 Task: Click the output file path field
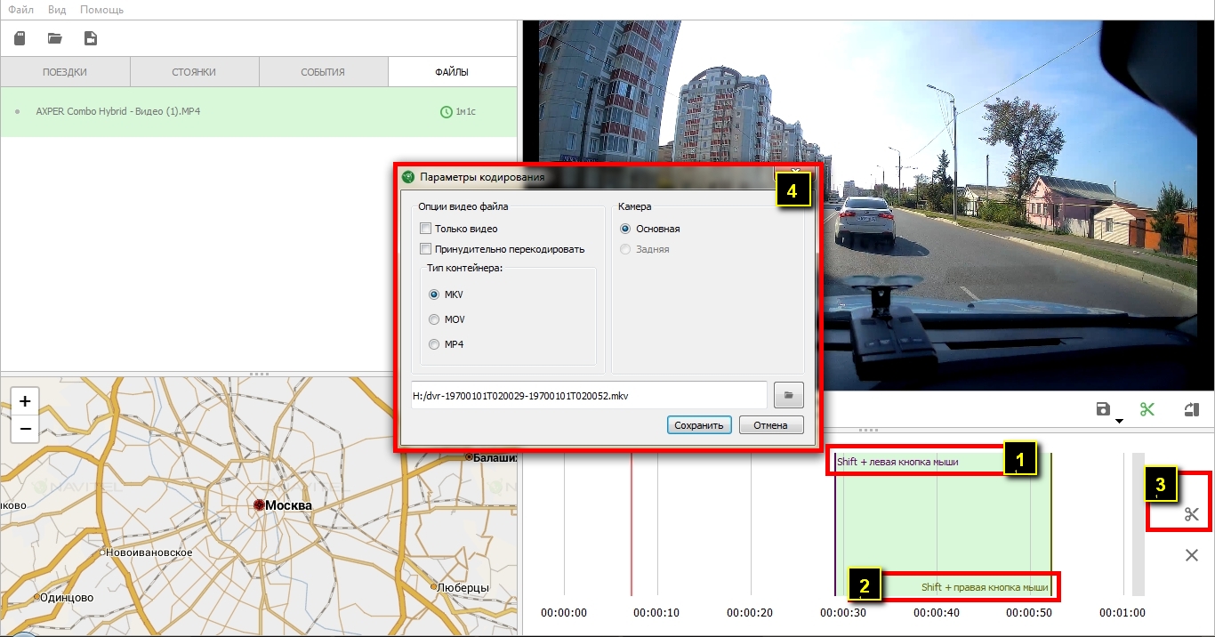[x=588, y=394]
